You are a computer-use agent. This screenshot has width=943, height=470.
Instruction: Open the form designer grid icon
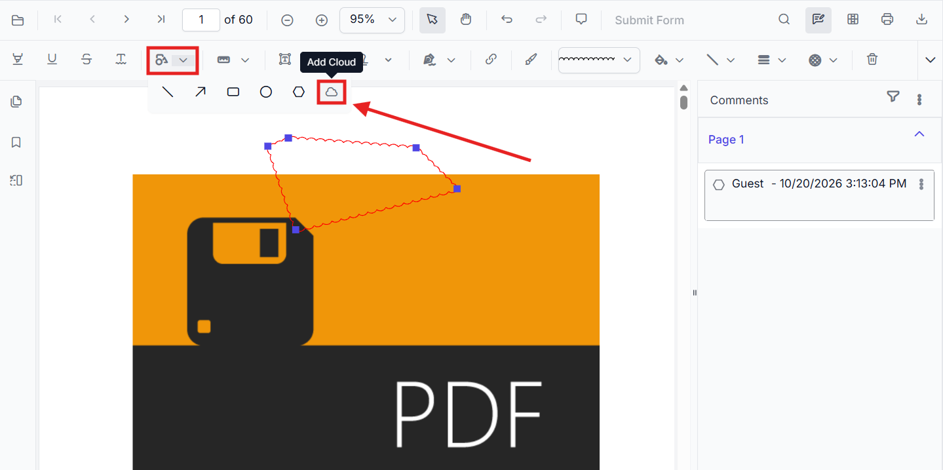pos(853,20)
